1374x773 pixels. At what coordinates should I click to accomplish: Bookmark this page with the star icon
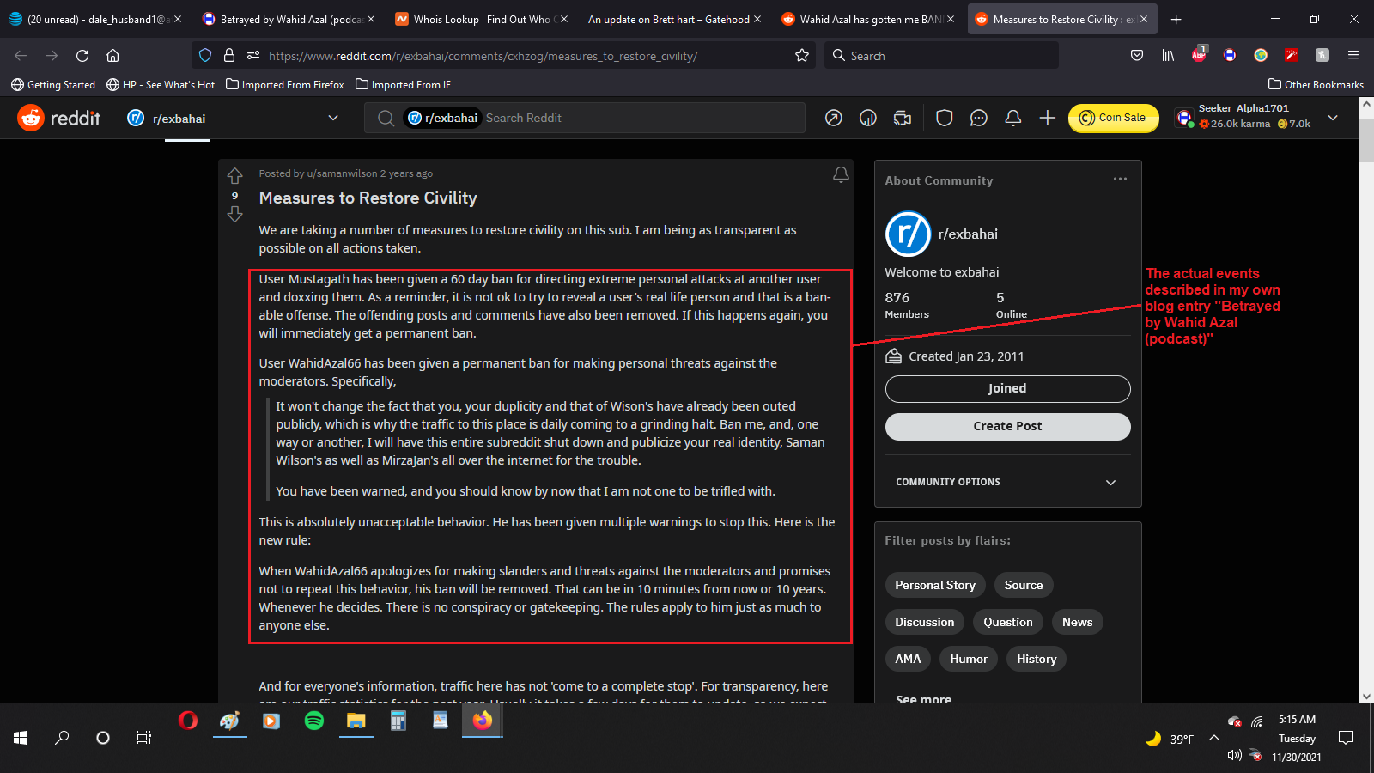[x=802, y=56]
